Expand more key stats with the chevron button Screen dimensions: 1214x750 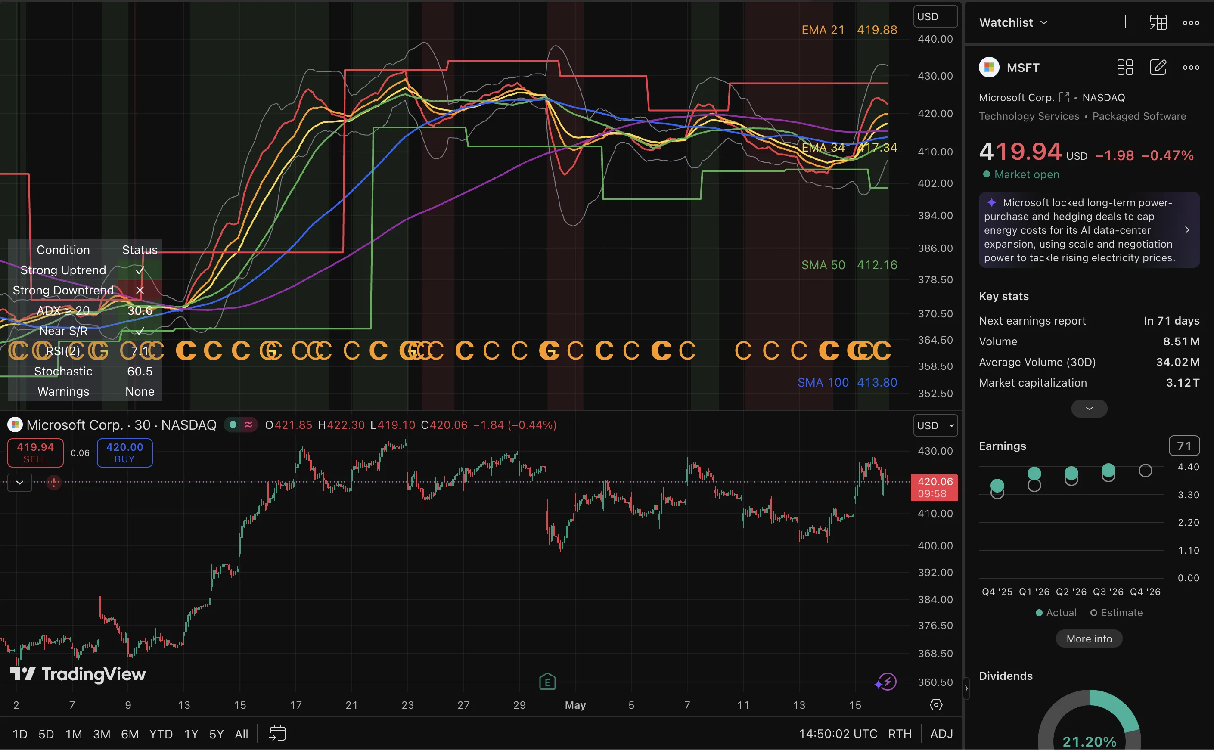click(x=1089, y=408)
